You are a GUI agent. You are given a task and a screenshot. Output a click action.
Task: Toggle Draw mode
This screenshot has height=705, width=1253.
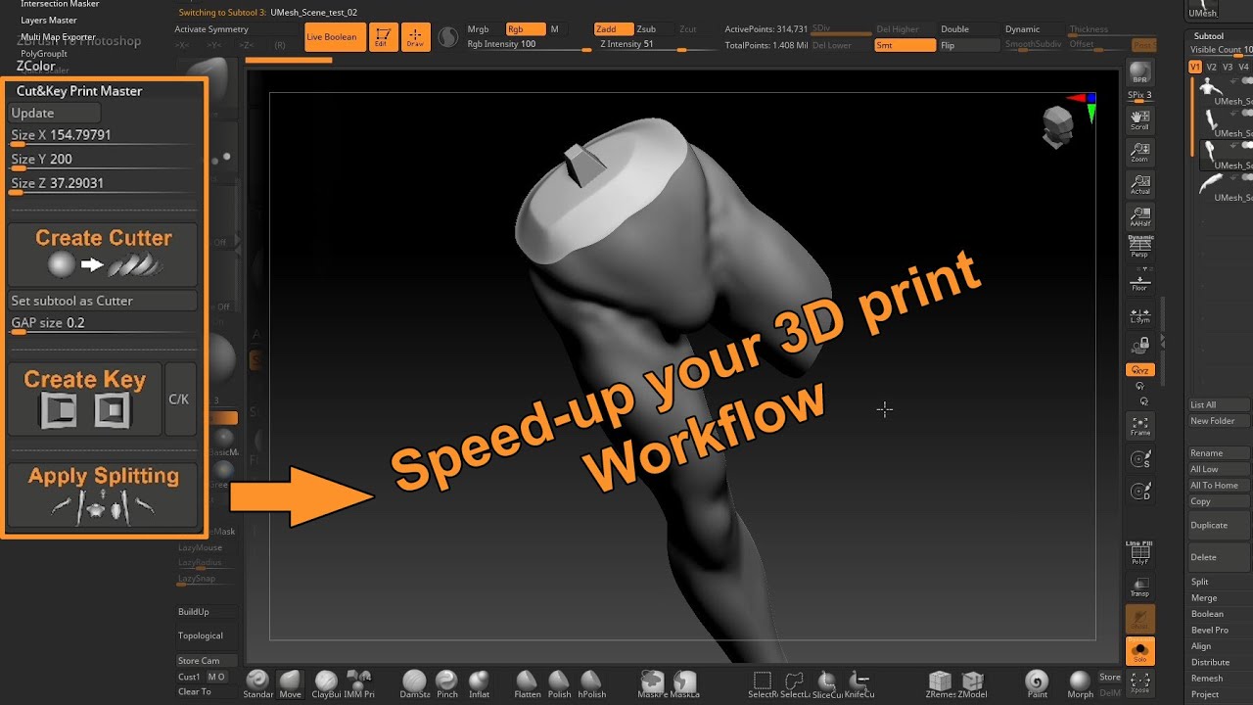415,37
